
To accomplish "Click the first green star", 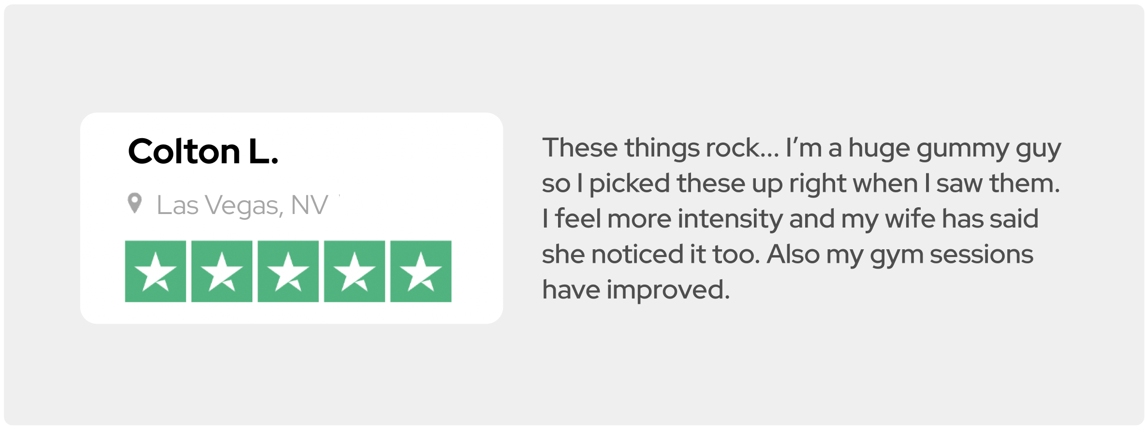I will coord(155,272).
